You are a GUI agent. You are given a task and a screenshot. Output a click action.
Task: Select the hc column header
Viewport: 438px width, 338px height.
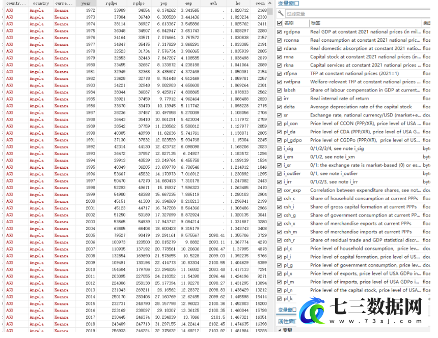click(x=238, y=4)
